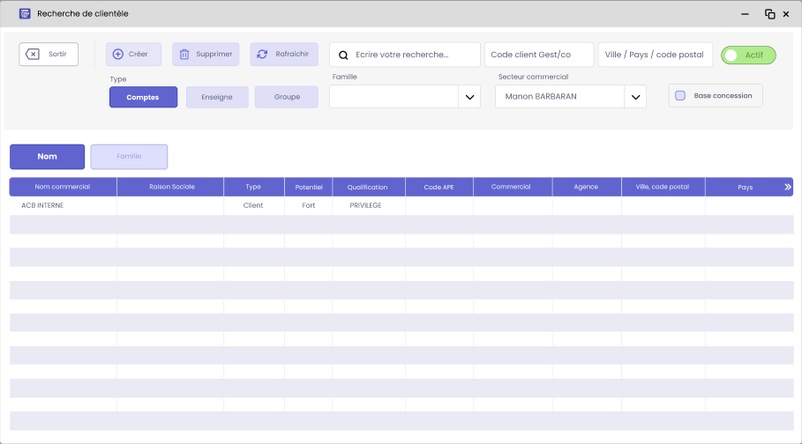Click the Famille sort button

pyautogui.click(x=129, y=157)
